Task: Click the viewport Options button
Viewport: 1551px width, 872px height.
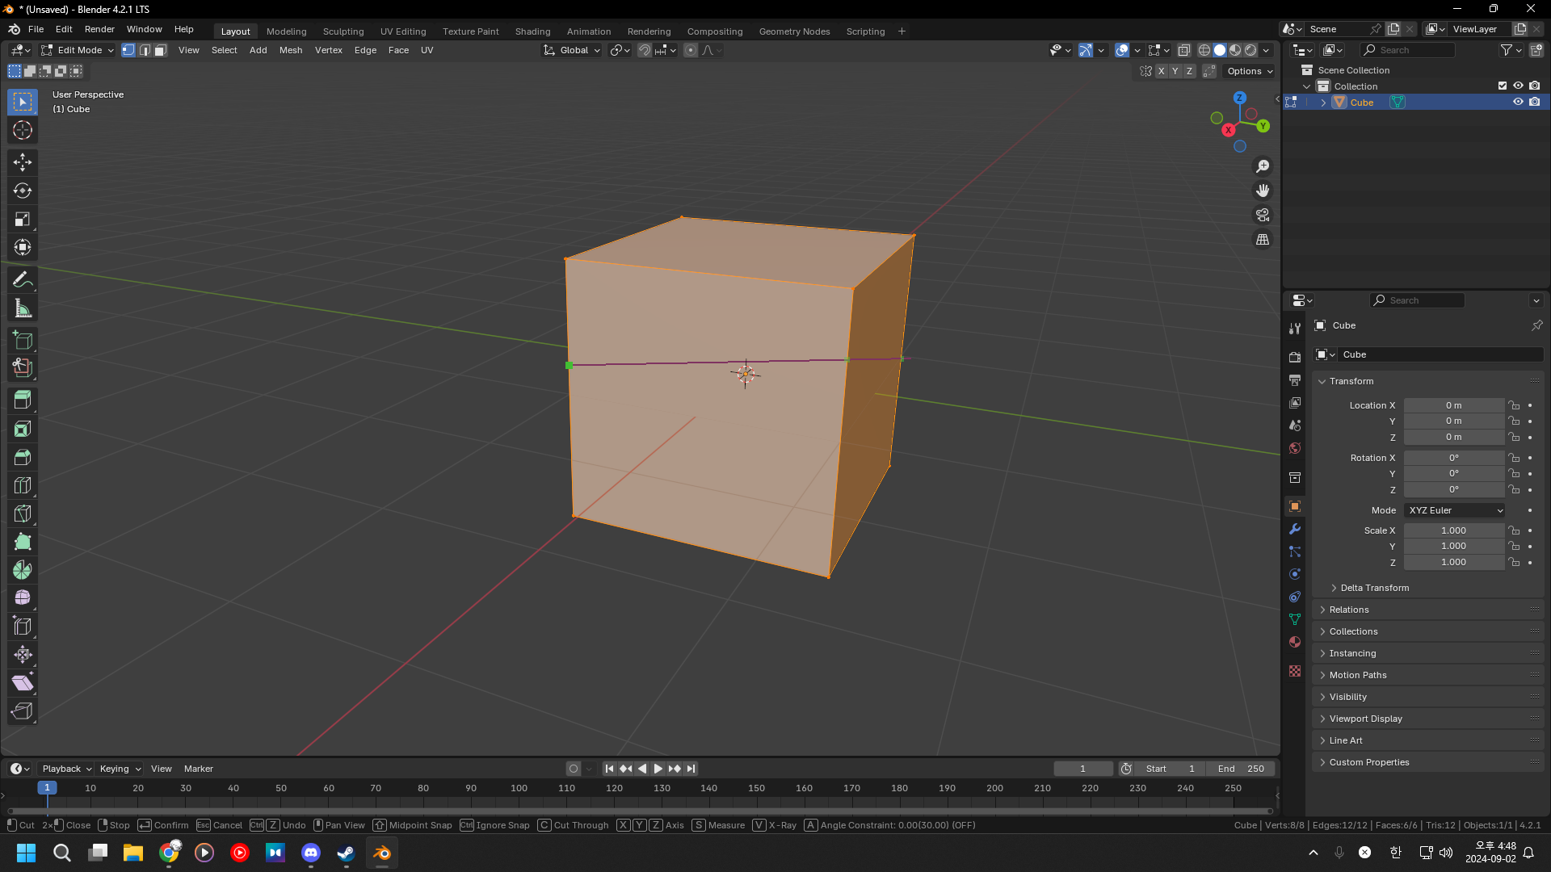Action: coord(1249,71)
